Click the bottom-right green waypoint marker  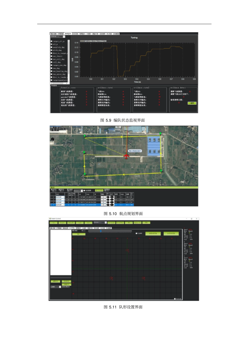click(161, 171)
